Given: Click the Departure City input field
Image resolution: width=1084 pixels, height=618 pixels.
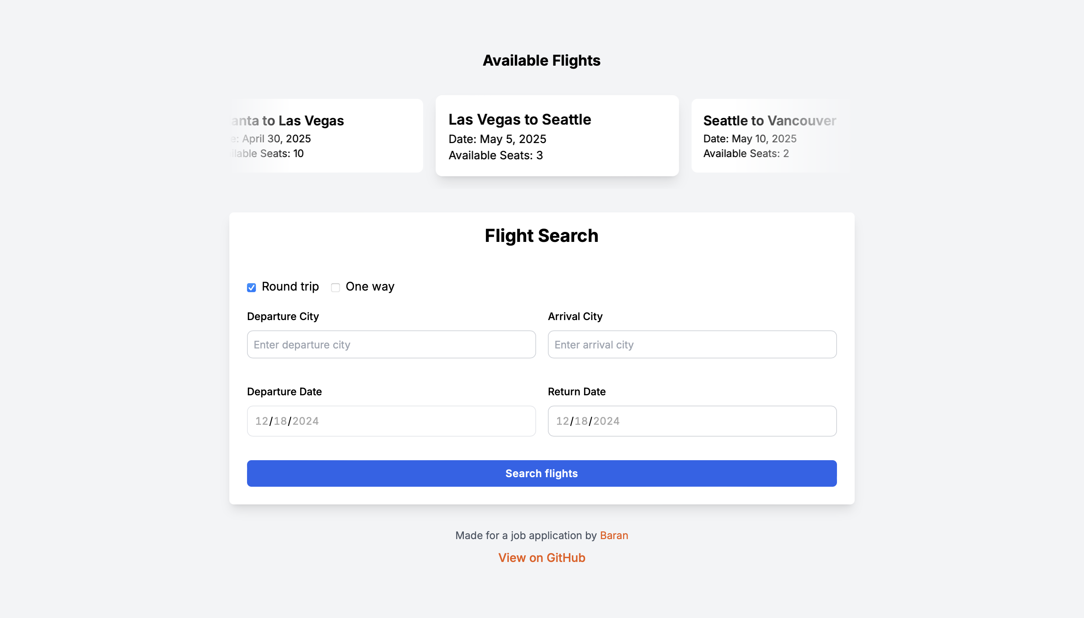Looking at the screenshot, I should tap(391, 344).
